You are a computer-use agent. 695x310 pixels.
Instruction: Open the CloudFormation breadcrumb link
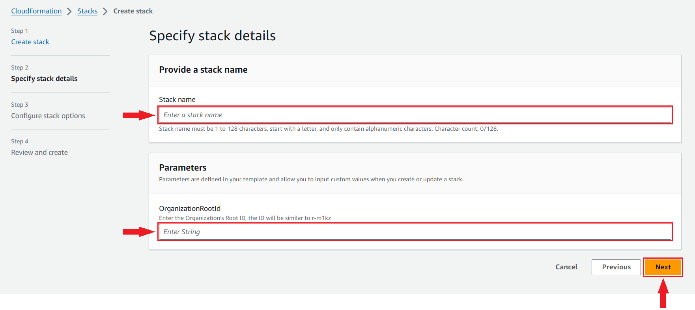pyautogui.click(x=36, y=11)
